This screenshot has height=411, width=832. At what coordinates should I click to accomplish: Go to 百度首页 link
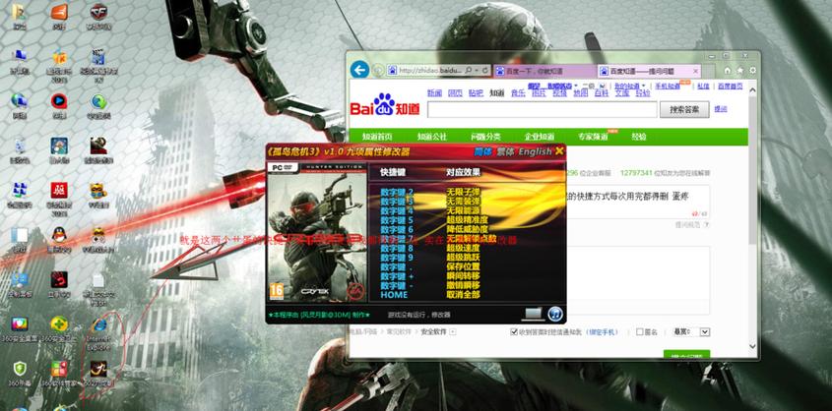pos(731,86)
